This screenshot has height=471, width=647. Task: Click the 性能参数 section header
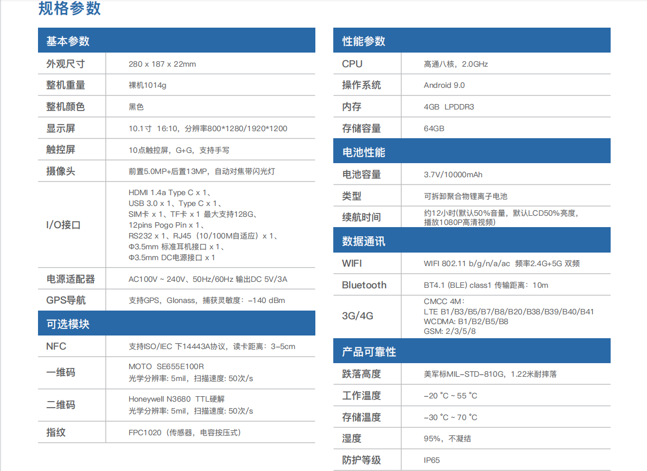(364, 41)
